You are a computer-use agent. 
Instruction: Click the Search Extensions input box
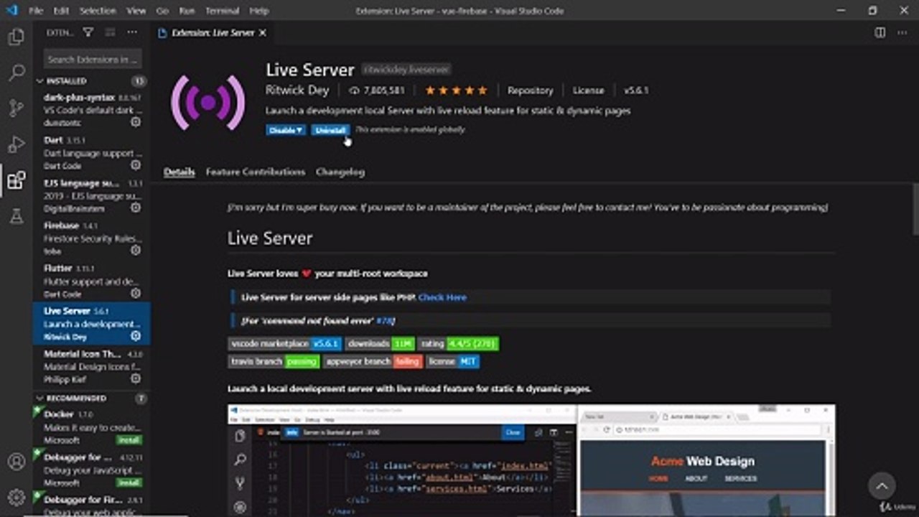(x=93, y=59)
